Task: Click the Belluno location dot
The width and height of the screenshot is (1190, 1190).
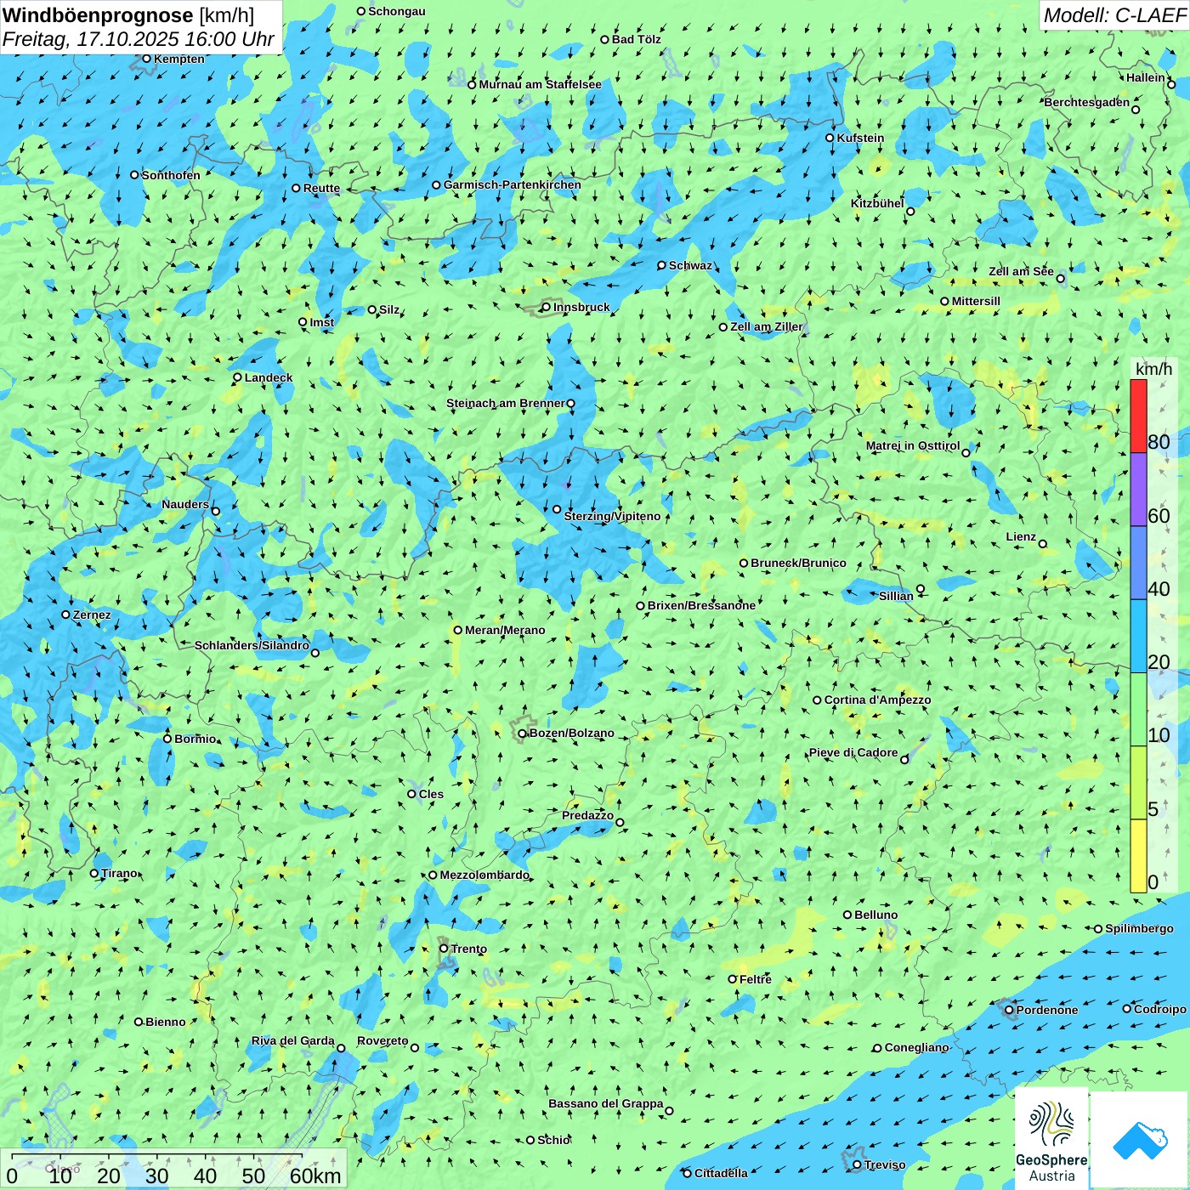Action: (x=847, y=915)
